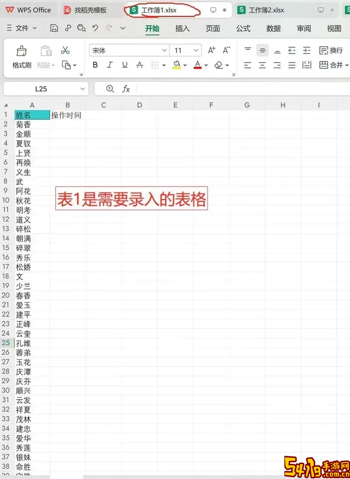350x479 pixels.
Task: Click the Distributed alignment icon
Action: click(307, 65)
